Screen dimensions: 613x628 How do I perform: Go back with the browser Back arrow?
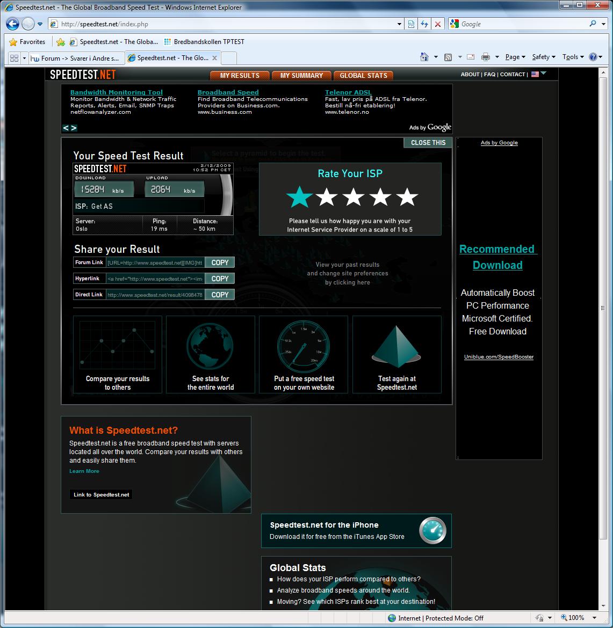point(12,24)
